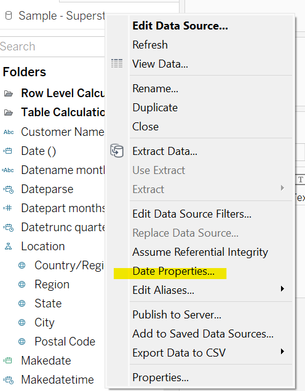This screenshot has height=391, width=305.
Task: Click the Abc icon beside Customer Name
Action: 9,132
